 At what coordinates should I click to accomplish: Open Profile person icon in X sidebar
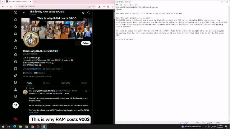pos(15,89)
